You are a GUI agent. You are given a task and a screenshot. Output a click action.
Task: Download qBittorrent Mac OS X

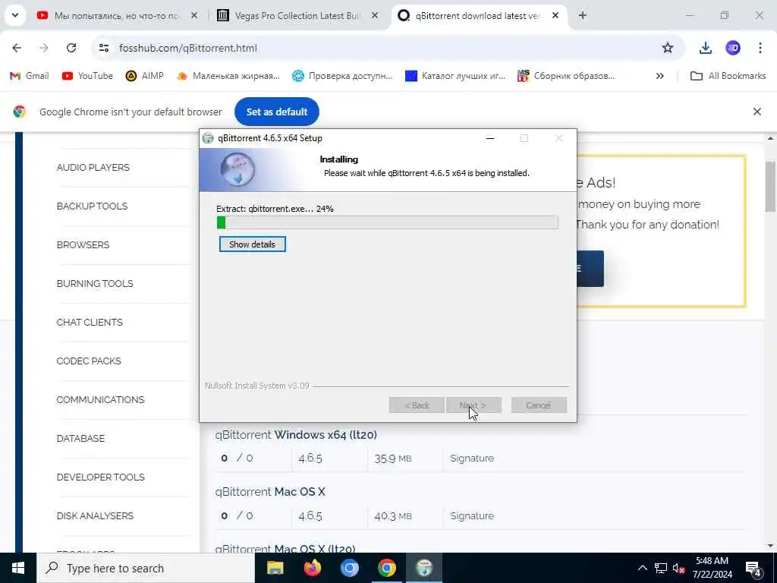(270, 492)
